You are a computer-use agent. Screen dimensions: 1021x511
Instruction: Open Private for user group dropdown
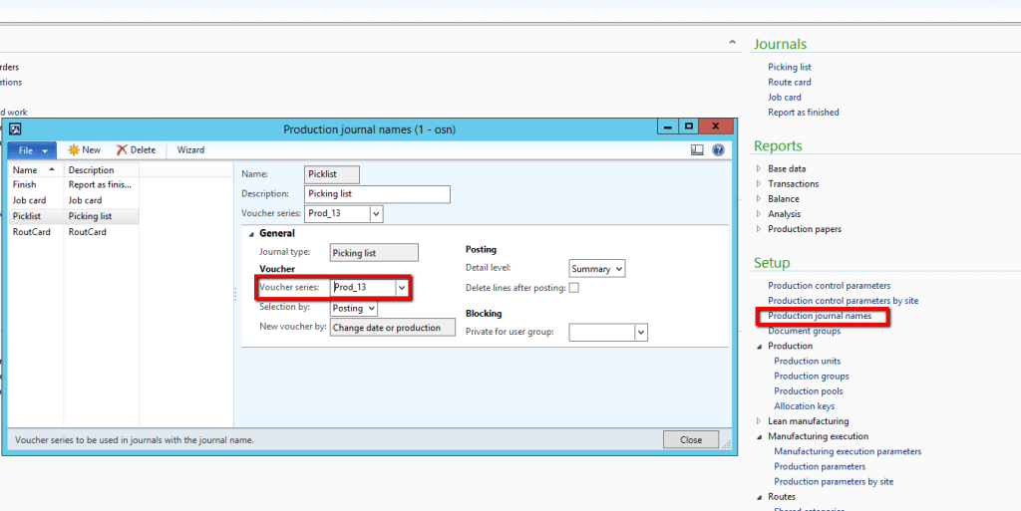[x=640, y=333]
